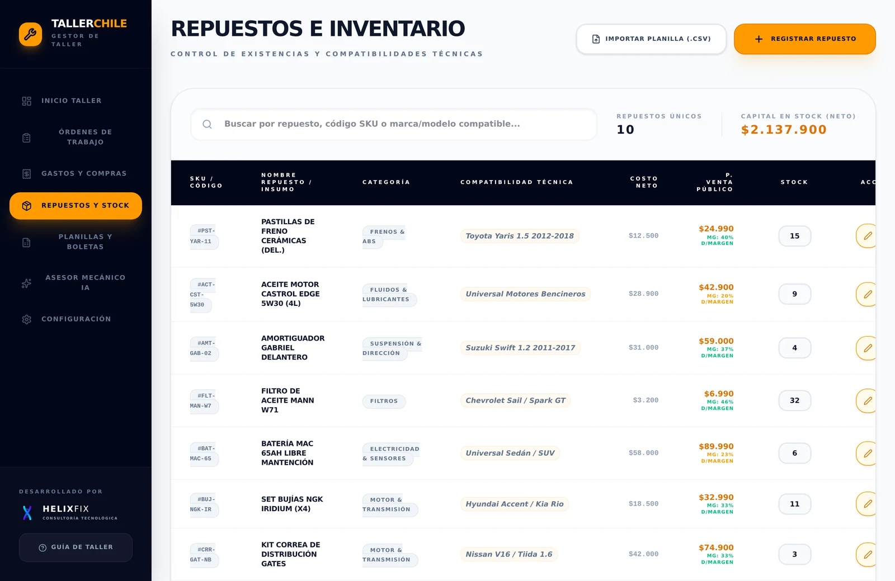This screenshot has height=581, width=895.
Task: Go to Inicio Taller menu item
Action: (76, 101)
